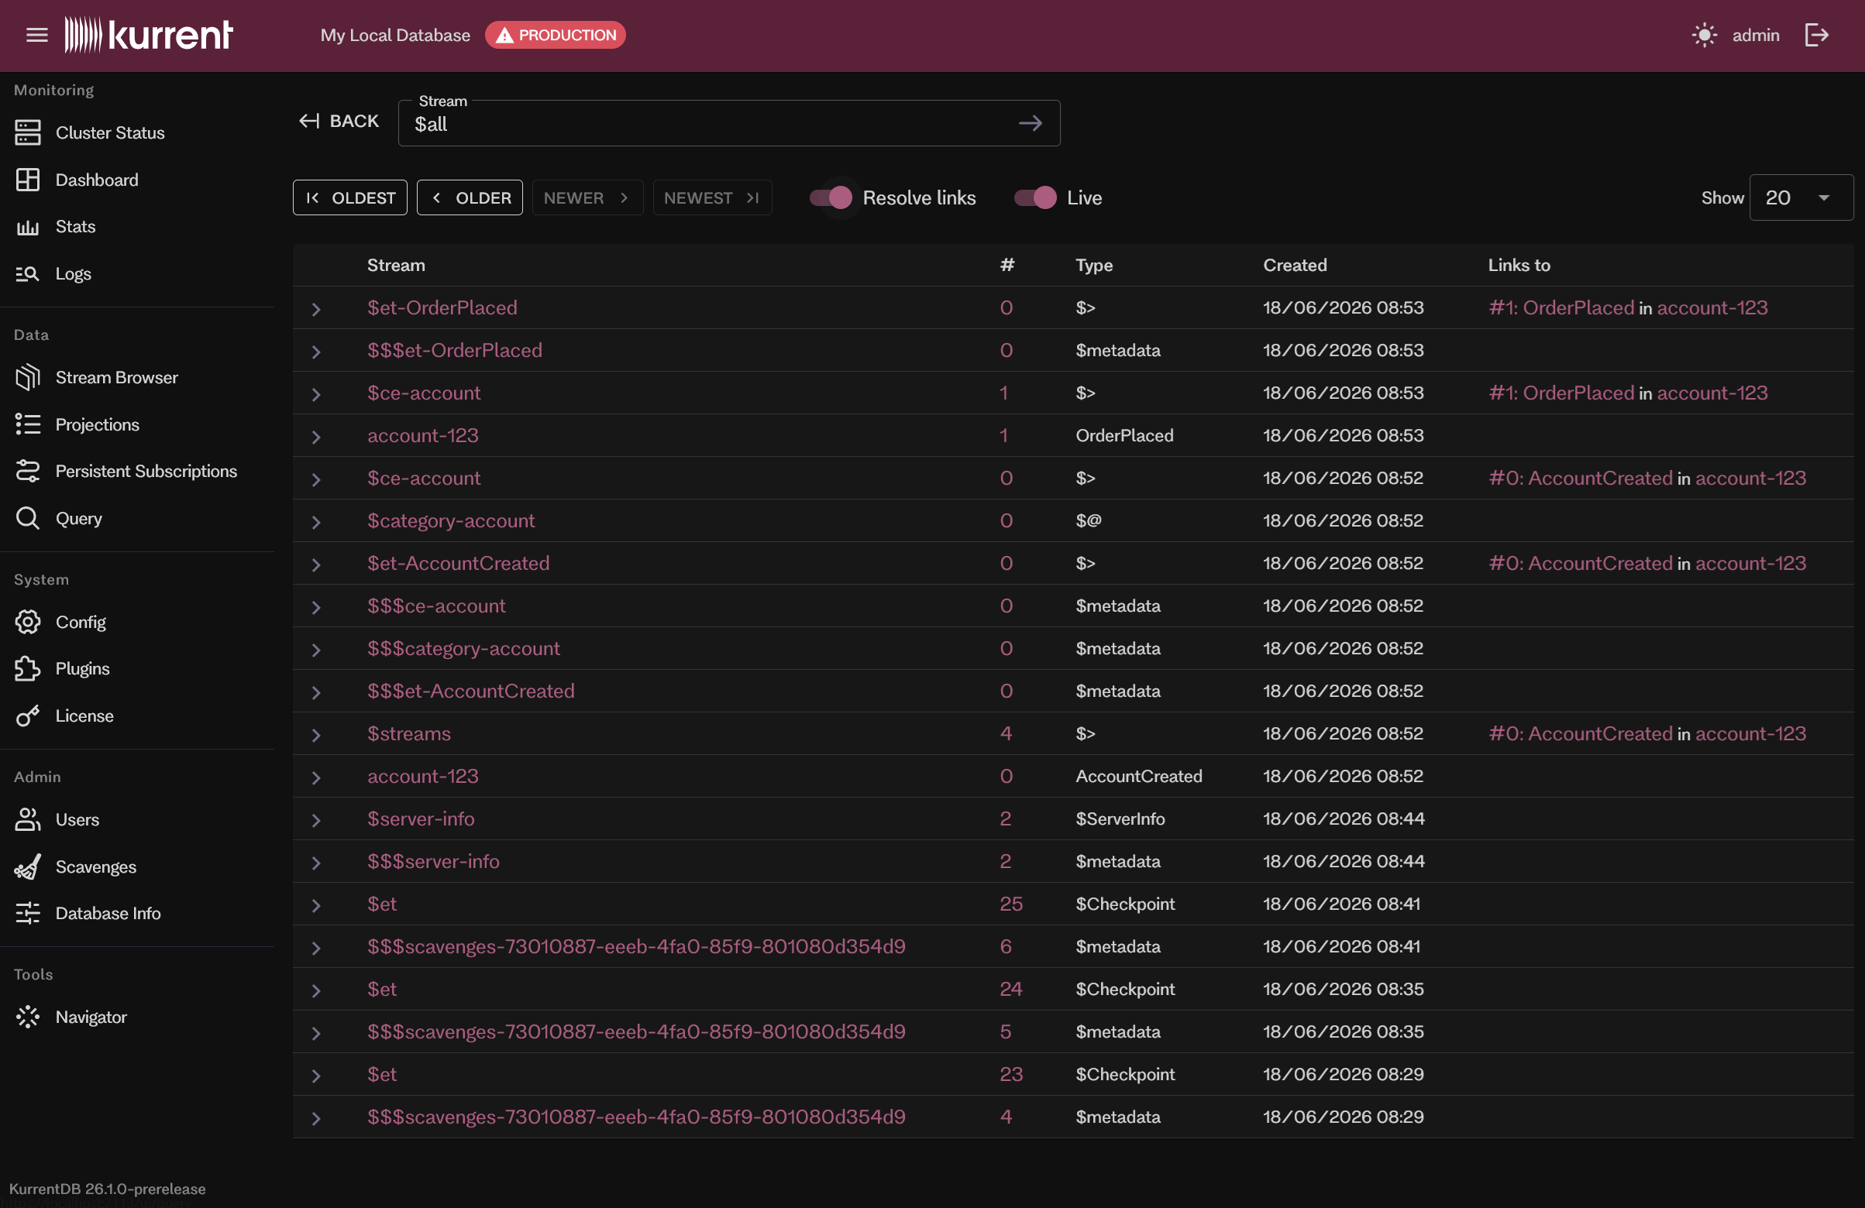Click the Type column header
The width and height of the screenshot is (1865, 1208).
(1093, 265)
